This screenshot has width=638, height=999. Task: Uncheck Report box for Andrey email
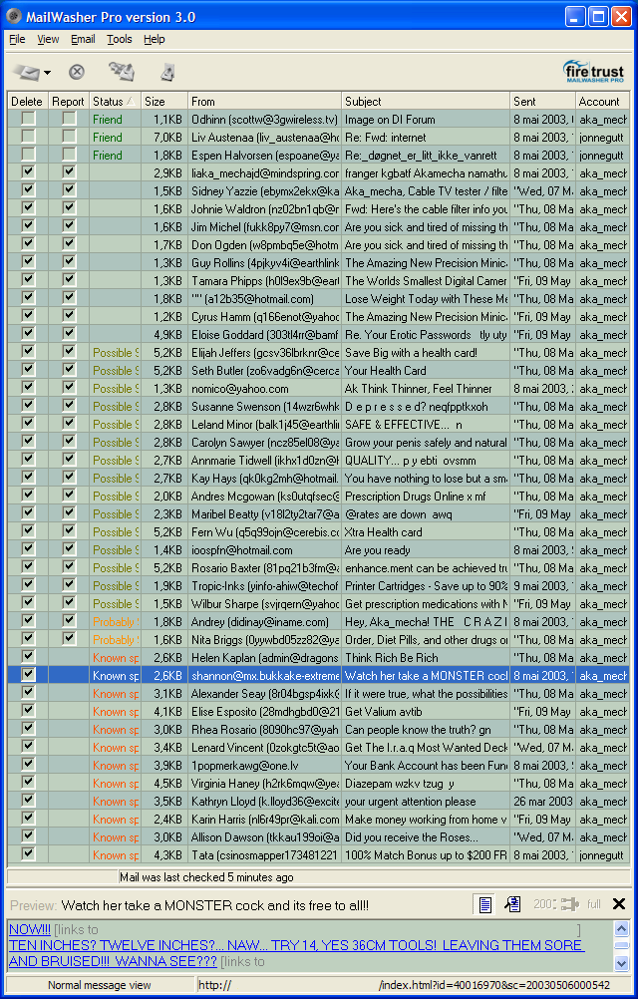click(69, 621)
